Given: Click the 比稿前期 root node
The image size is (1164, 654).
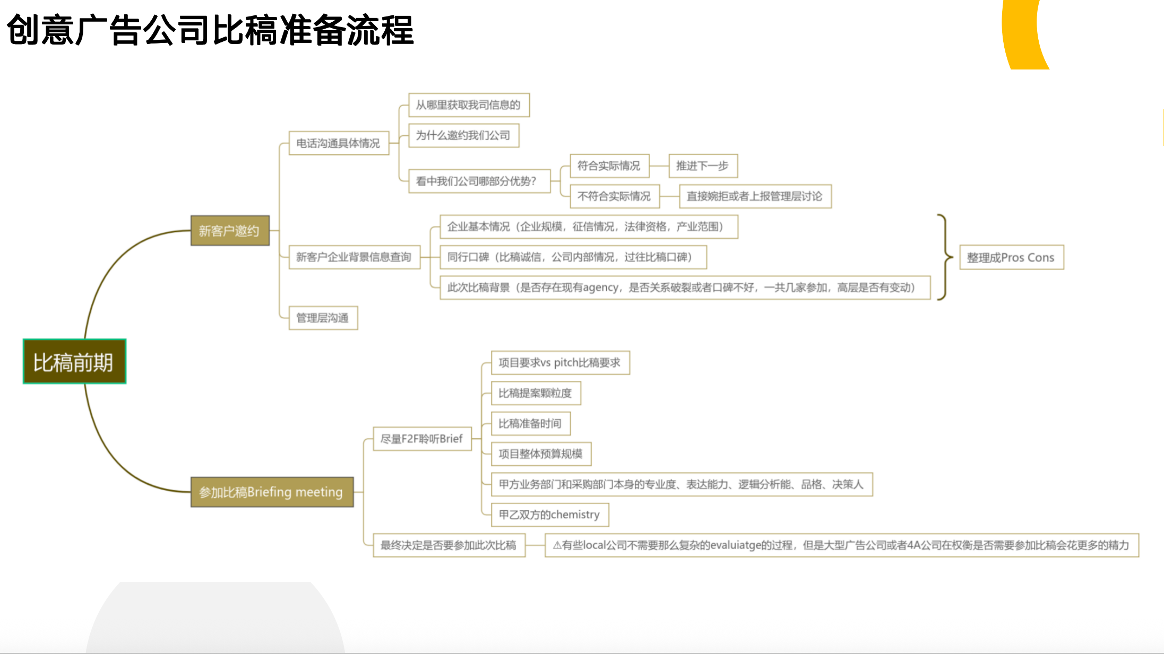Looking at the screenshot, I should click(74, 362).
